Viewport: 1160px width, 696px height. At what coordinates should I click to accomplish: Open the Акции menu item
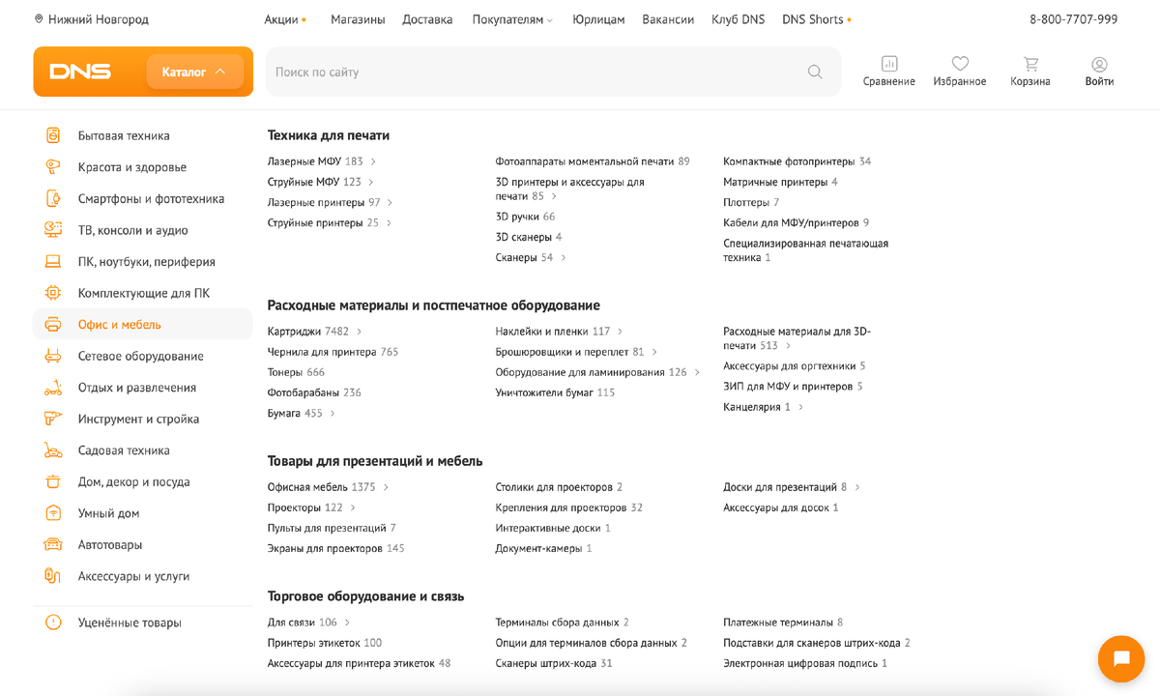pos(278,17)
